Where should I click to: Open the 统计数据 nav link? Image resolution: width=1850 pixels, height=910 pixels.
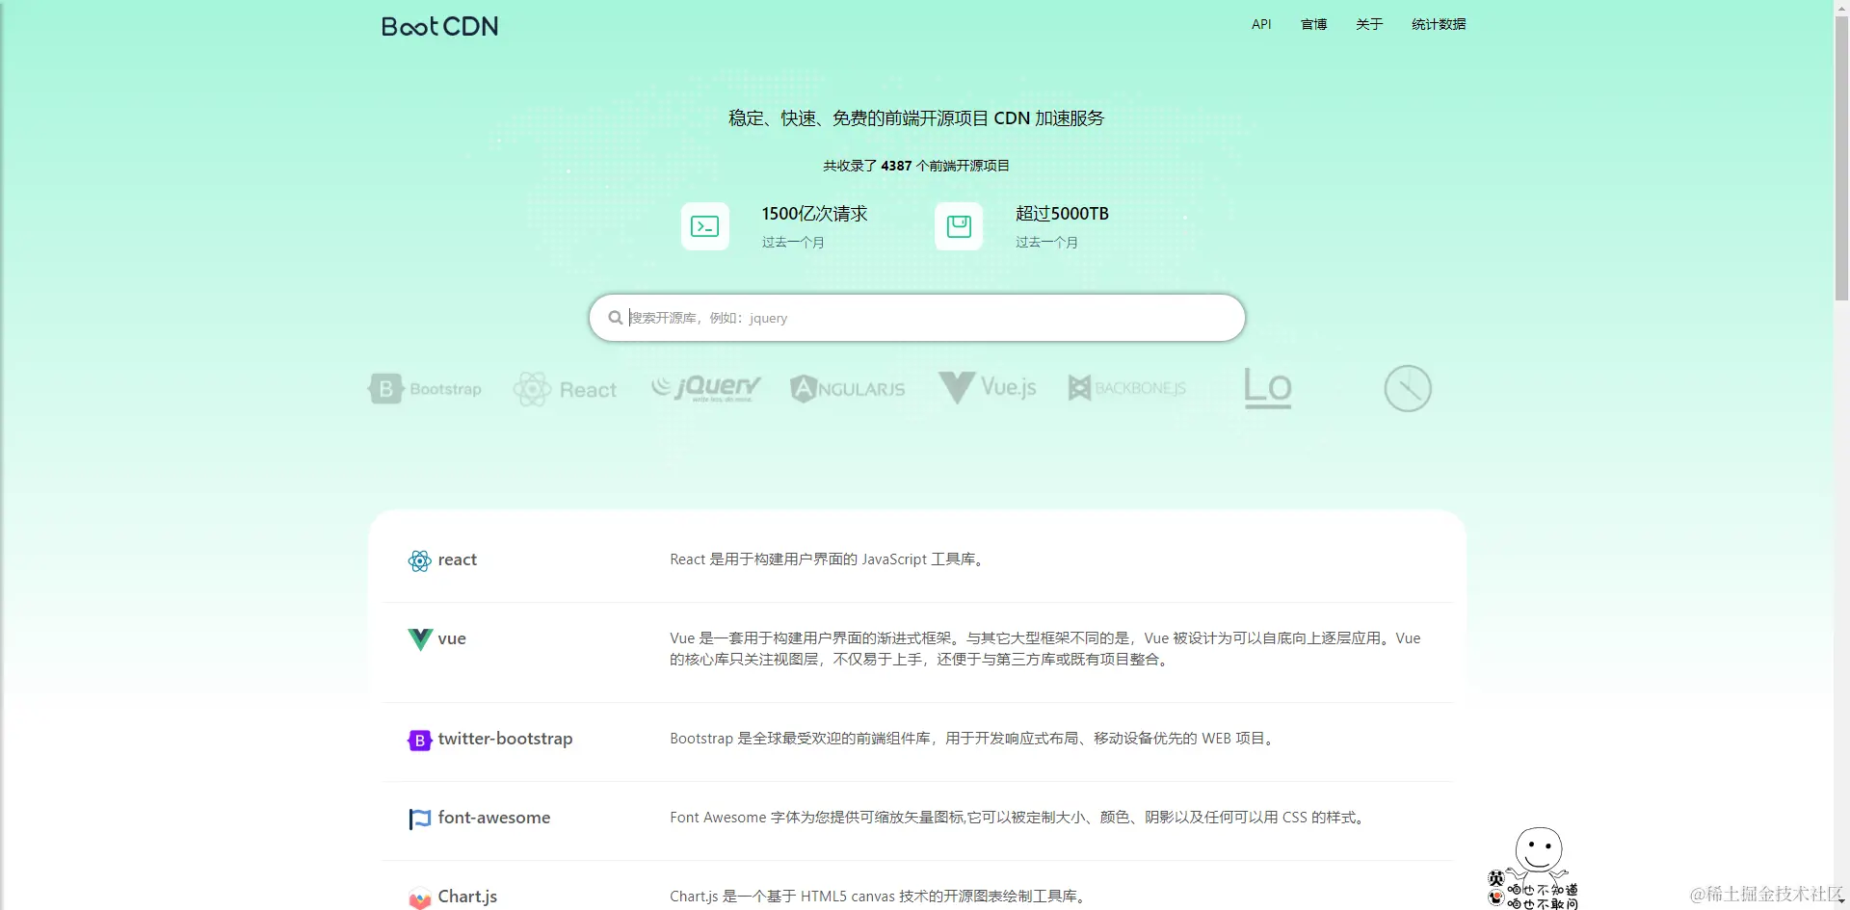(x=1438, y=24)
